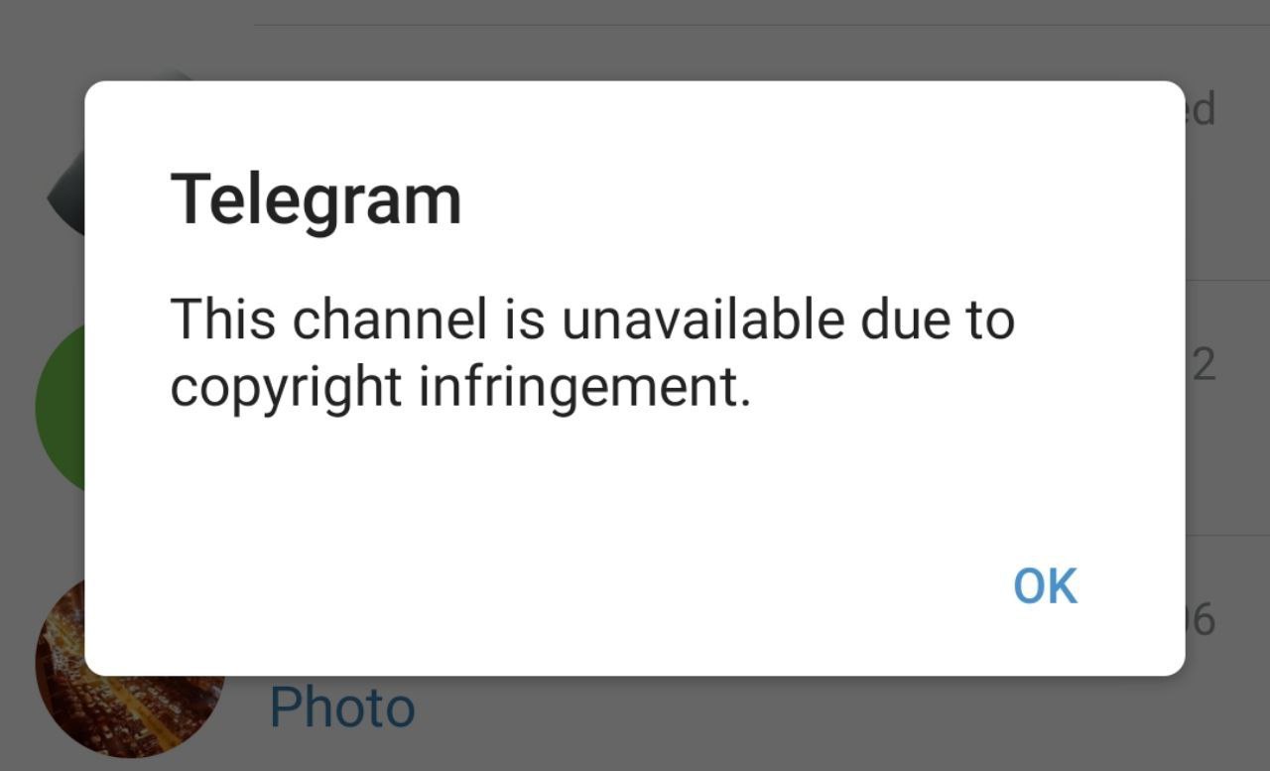Tap the timestamp ending in 06
Screen dimensions: 1270x771
[1201, 619]
